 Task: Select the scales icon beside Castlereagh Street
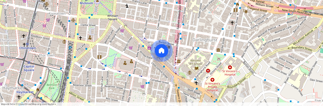[x=73, y=20]
